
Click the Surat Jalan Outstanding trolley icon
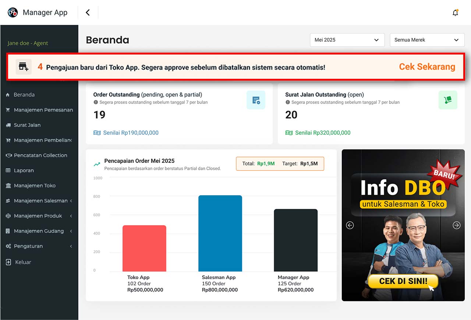(448, 100)
